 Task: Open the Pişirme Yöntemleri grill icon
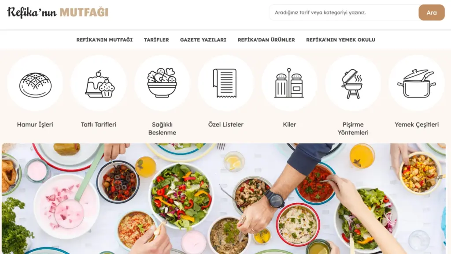click(x=353, y=83)
